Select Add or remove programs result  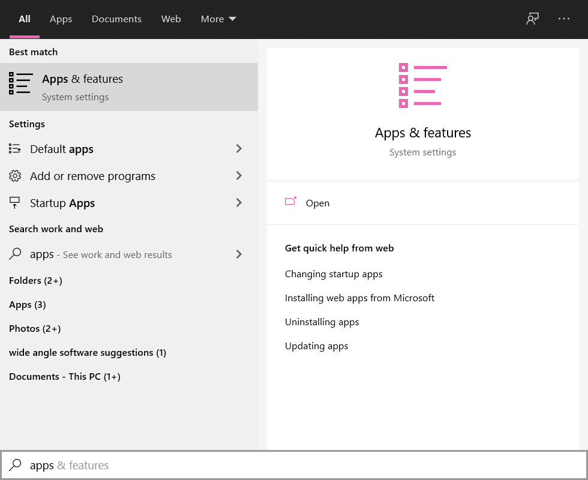coord(129,176)
